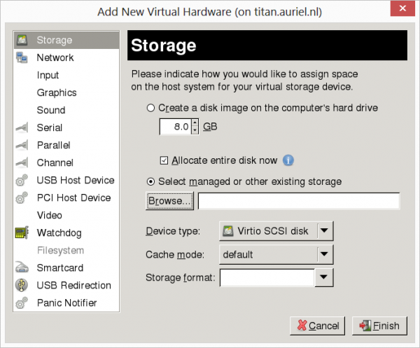Viewport: 420px width, 348px height.
Task: Click the Watchdog icon in sidebar
Action: [x=22, y=233]
